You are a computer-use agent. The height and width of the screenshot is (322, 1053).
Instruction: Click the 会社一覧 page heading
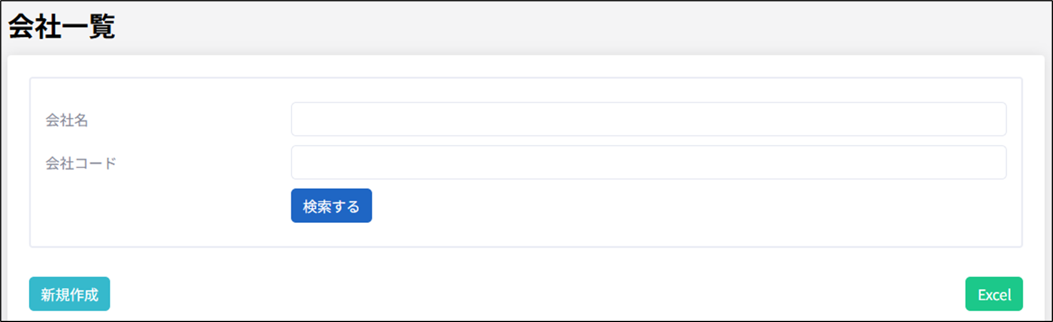click(62, 27)
